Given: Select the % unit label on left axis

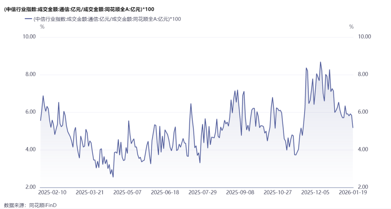Looking at the screenshot, I should (42, 27).
